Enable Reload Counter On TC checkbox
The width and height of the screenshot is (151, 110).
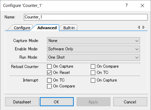point(93,73)
